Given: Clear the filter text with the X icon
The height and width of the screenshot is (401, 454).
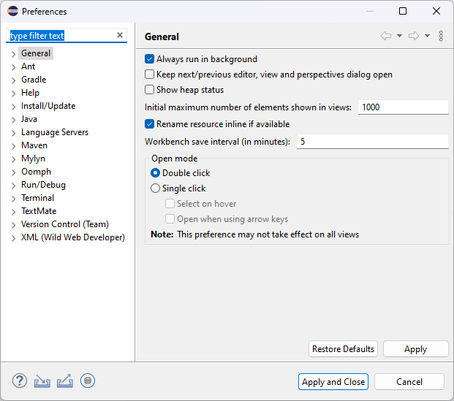Looking at the screenshot, I should coord(120,35).
